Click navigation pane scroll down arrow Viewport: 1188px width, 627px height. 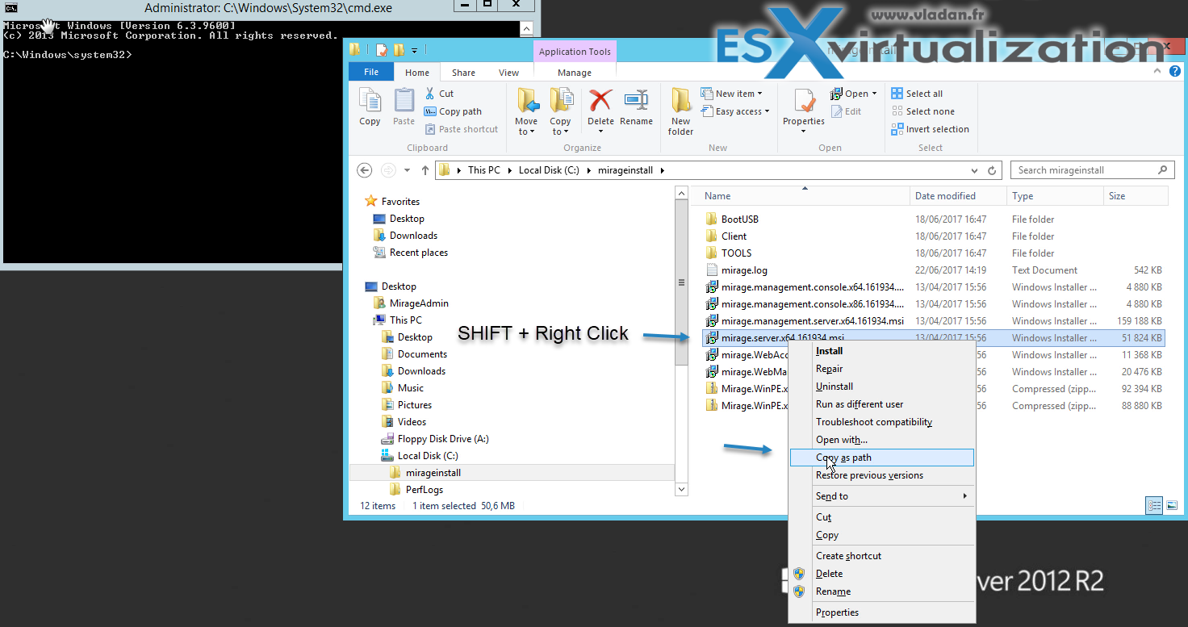coord(681,489)
